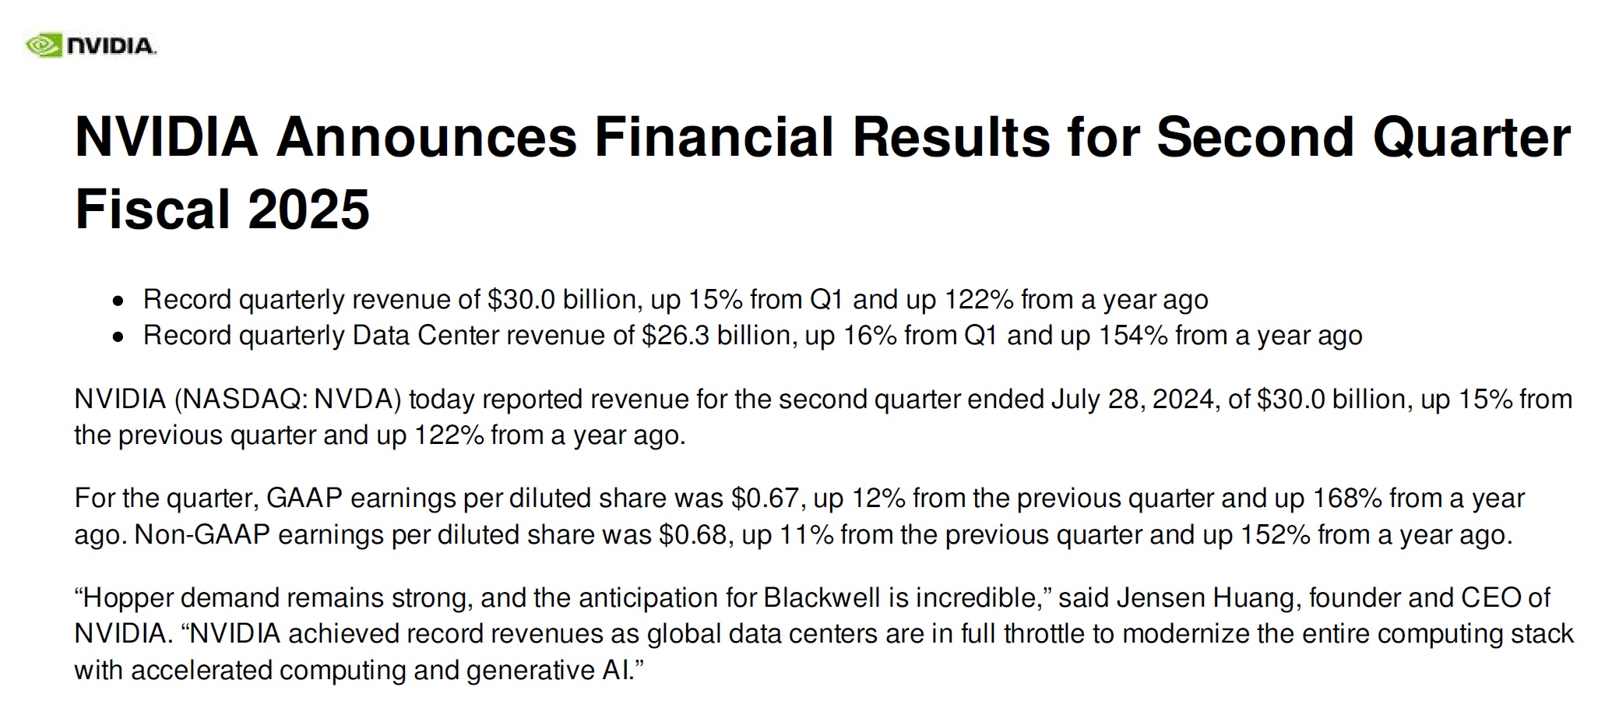Click the date "July 28, 2024"
Viewport: 1612px width, 701px height.
tap(1132, 400)
